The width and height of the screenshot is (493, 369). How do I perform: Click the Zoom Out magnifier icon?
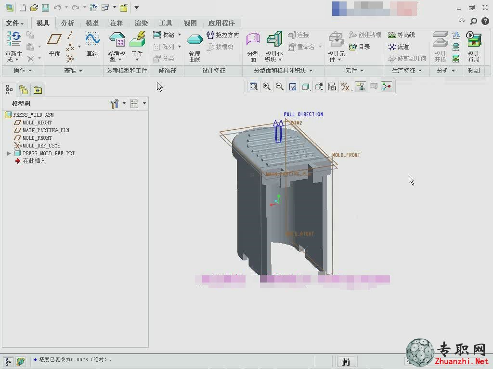[x=280, y=86]
